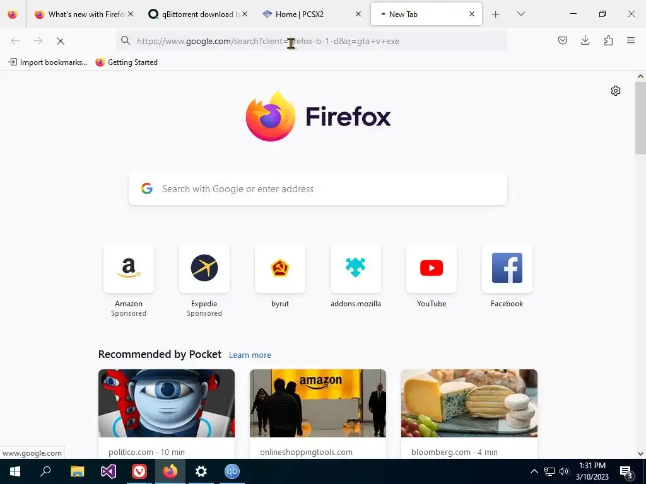Open the Downloads panel icon
Screen dimensions: 646x484
click(585, 40)
